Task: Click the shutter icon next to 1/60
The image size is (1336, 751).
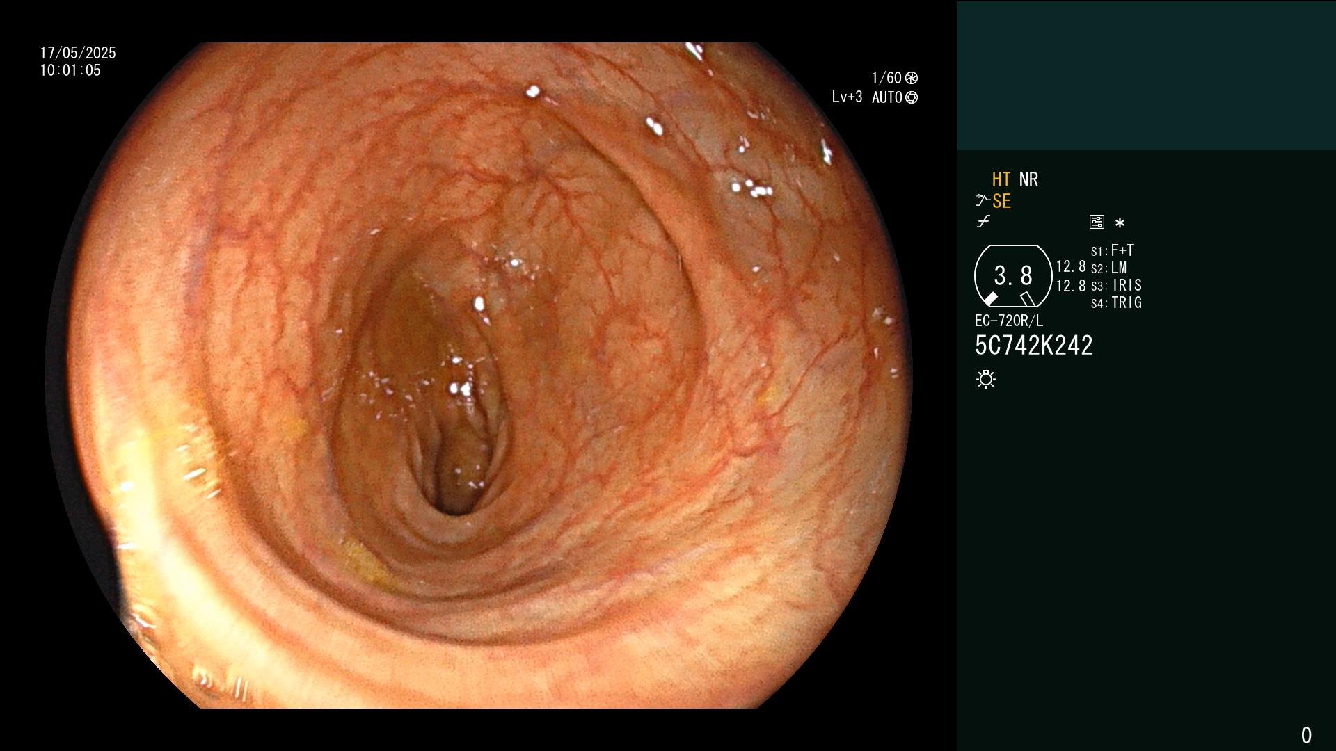Action: [912, 78]
